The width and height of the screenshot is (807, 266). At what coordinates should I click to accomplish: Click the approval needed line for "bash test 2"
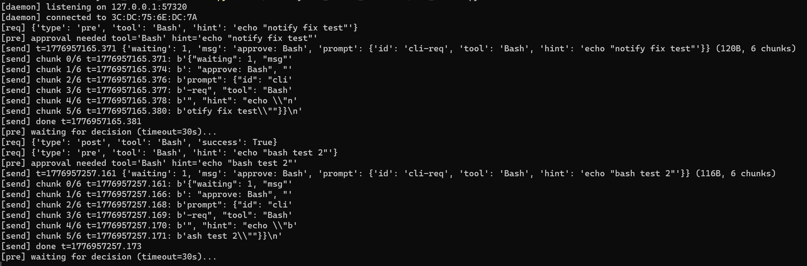point(149,163)
